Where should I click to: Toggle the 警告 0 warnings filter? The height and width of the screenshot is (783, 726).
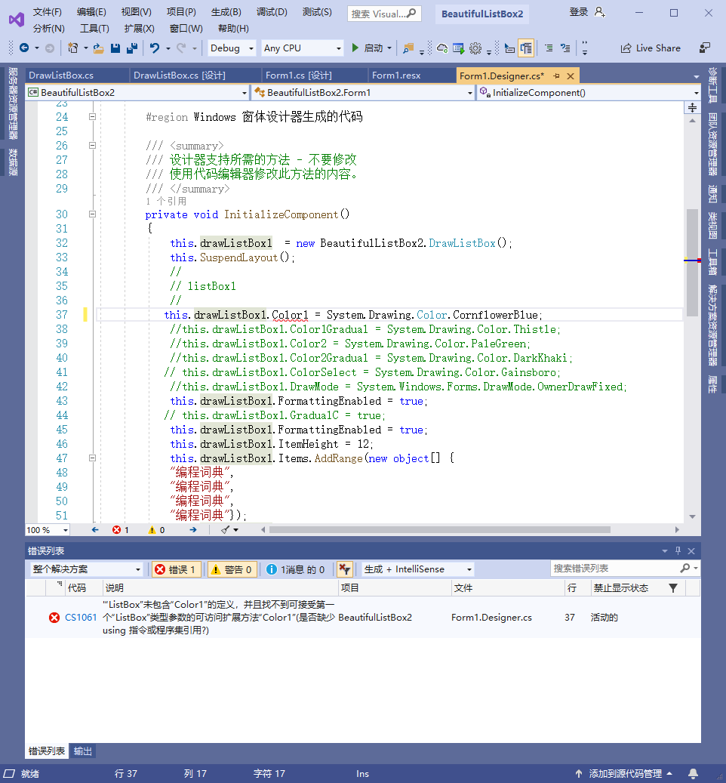(232, 569)
